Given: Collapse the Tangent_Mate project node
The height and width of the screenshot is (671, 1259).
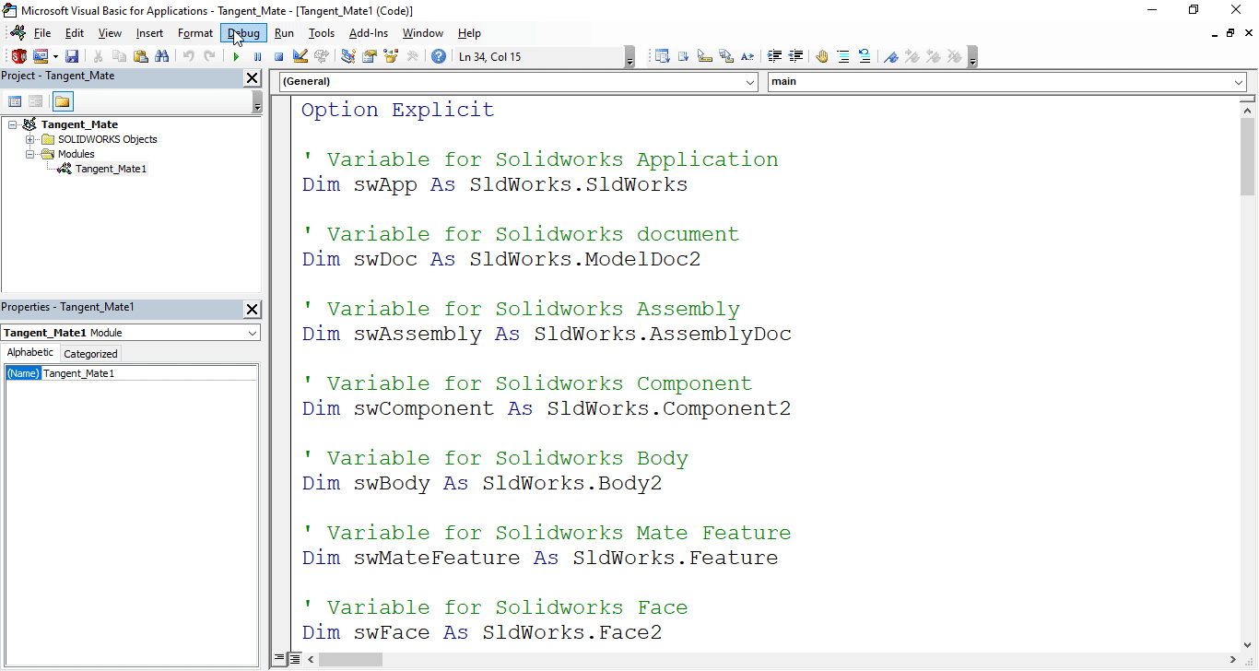Looking at the screenshot, I should click(14, 124).
